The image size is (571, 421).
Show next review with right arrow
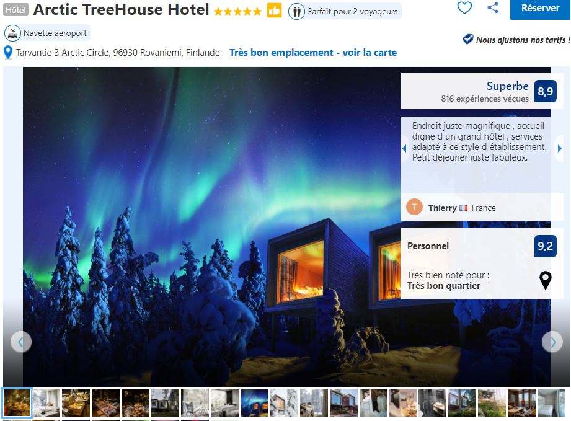coord(560,148)
